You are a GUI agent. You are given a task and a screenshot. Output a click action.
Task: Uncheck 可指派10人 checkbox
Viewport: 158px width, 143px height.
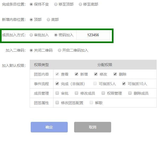coord(124,84)
